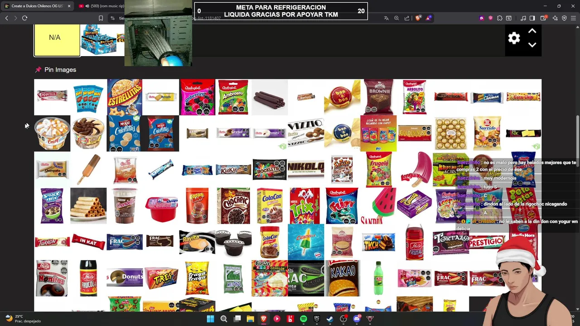Pick the Kakao cookie package image
The image size is (580, 326).
[x=342, y=278]
